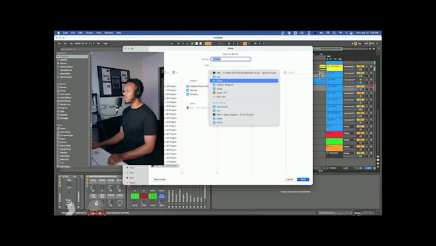Click the Wi-Fi icon in menu bar
This screenshot has width=436, height=246.
[340, 33]
